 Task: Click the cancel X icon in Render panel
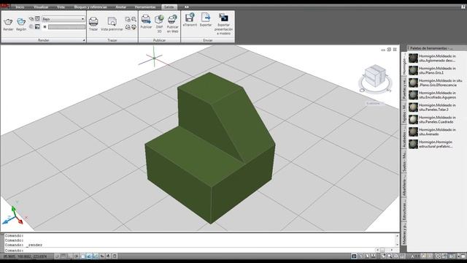(45, 27)
